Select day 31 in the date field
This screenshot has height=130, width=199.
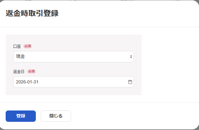pyautogui.click(x=36, y=82)
